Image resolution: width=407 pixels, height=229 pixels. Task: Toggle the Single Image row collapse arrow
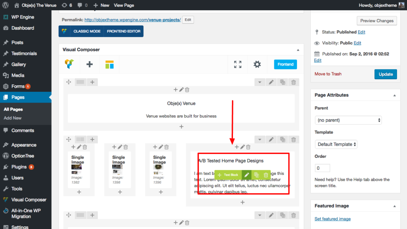(260, 140)
